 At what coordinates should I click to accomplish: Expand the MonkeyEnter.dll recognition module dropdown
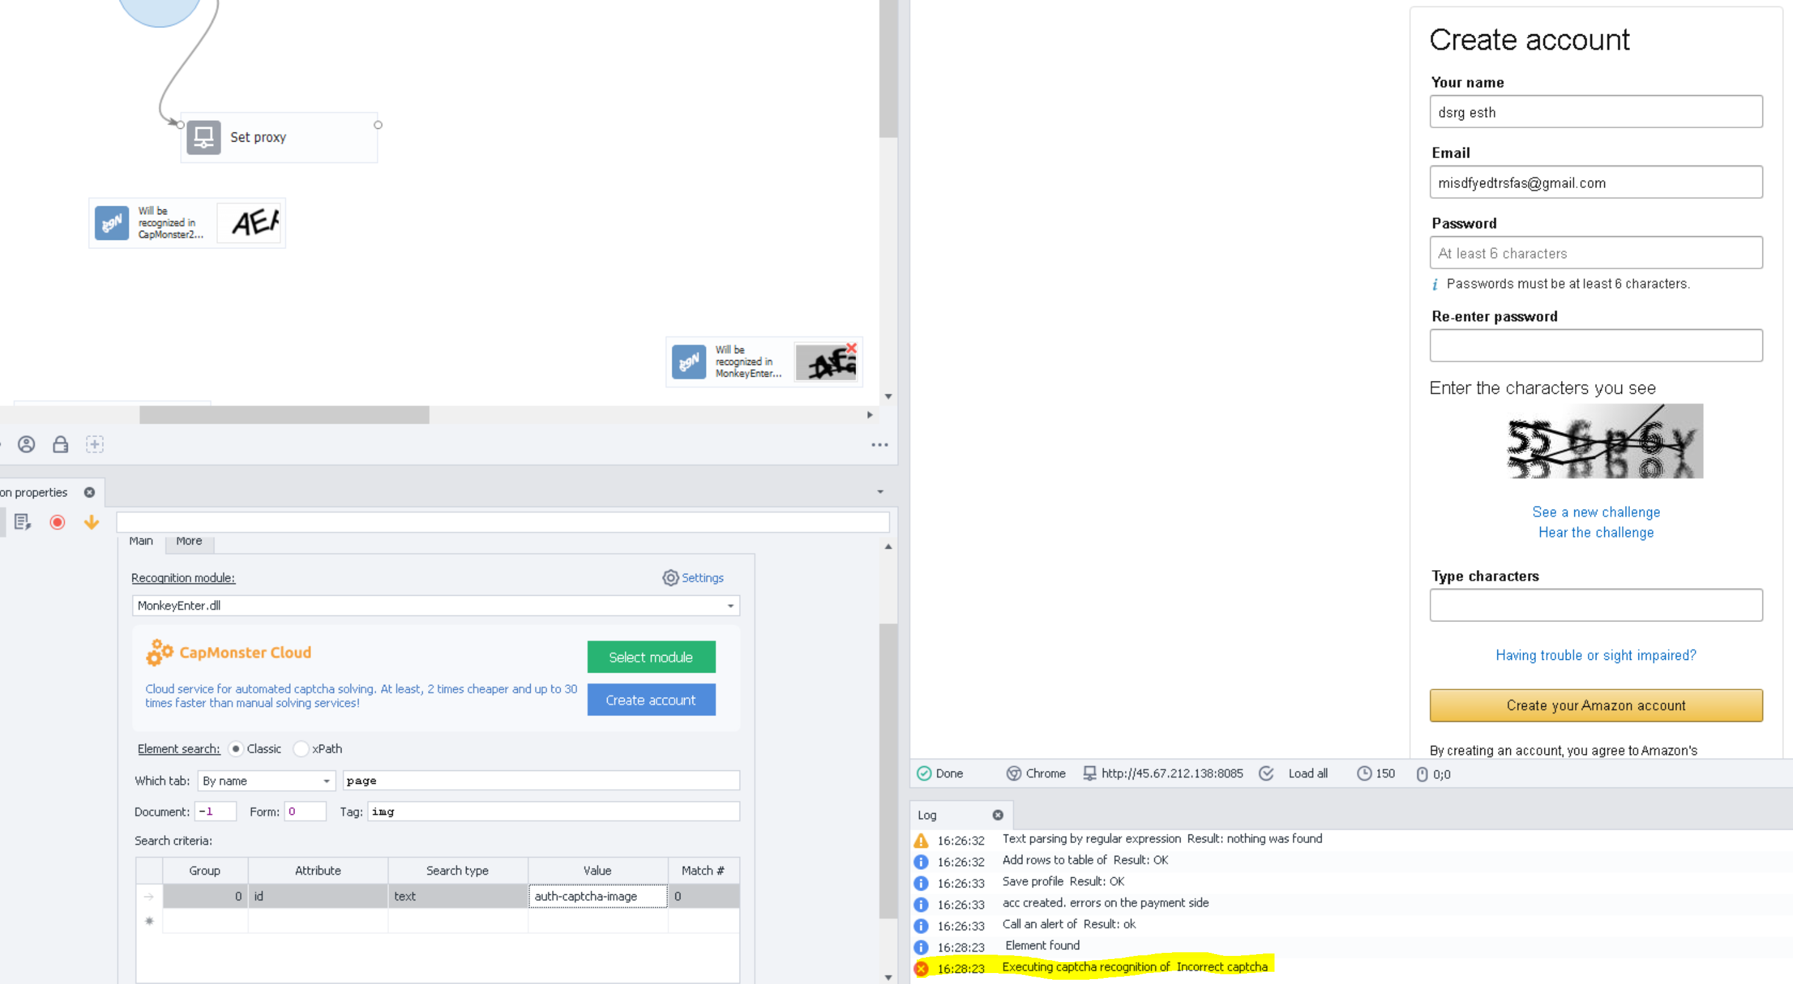point(730,606)
